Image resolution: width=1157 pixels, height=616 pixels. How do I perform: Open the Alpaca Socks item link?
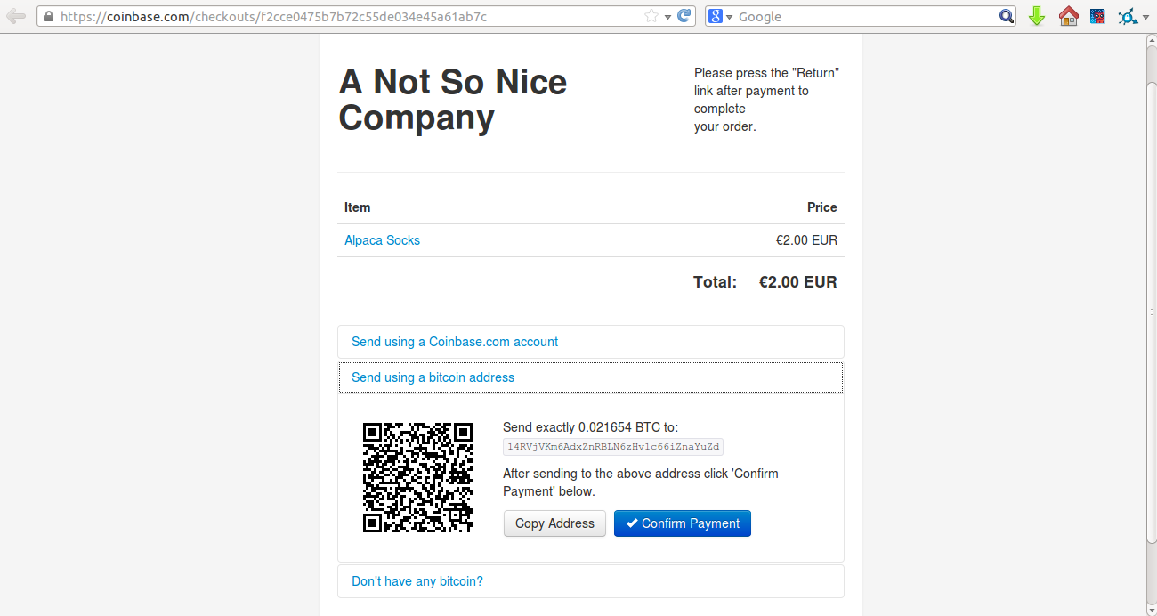382,239
